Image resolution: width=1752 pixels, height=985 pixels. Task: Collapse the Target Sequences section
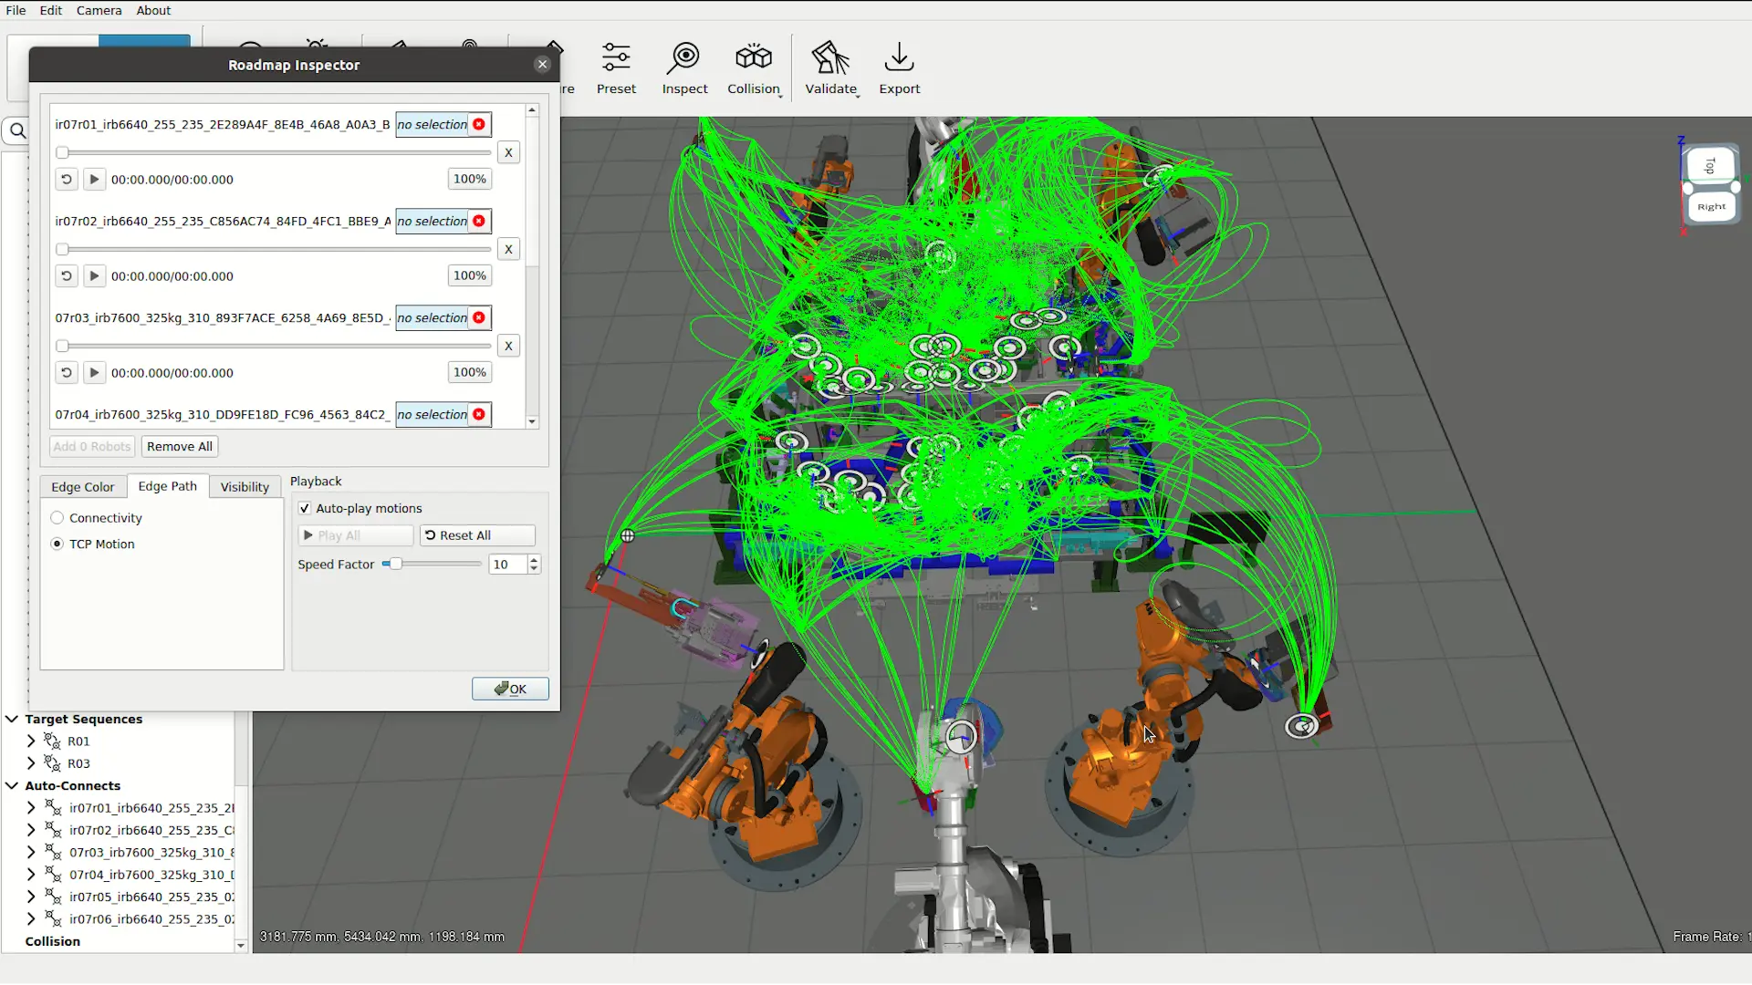click(x=12, y=720)
